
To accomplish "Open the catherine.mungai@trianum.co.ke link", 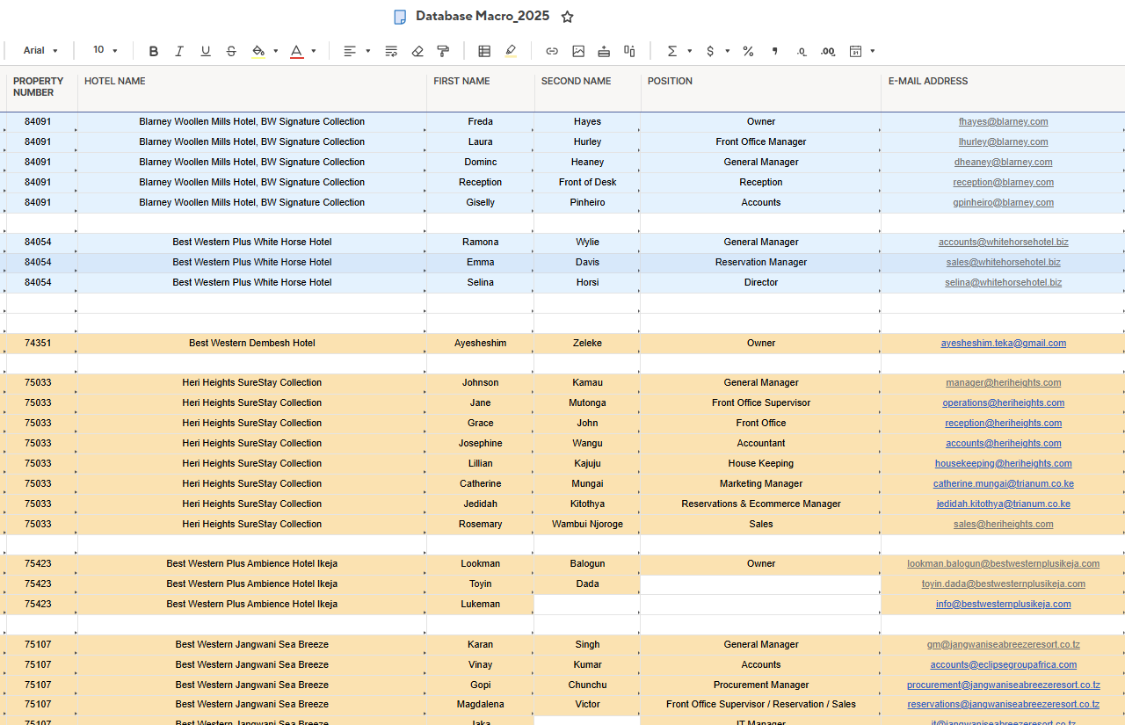I will point(1003,484).
